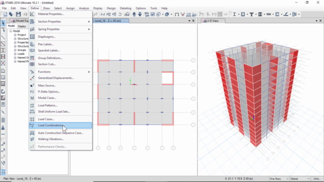Screen dimensions: 324x182
Task: Open the Global coordinate system dropdown
Action: 300,178
